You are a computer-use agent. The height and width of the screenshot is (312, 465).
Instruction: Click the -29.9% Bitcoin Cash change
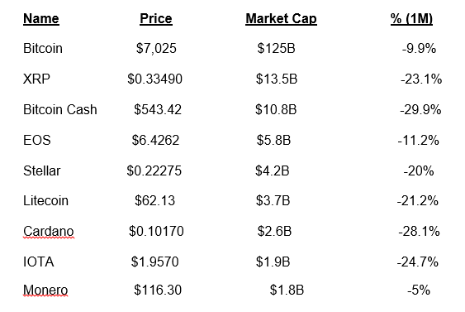point(420,109)
